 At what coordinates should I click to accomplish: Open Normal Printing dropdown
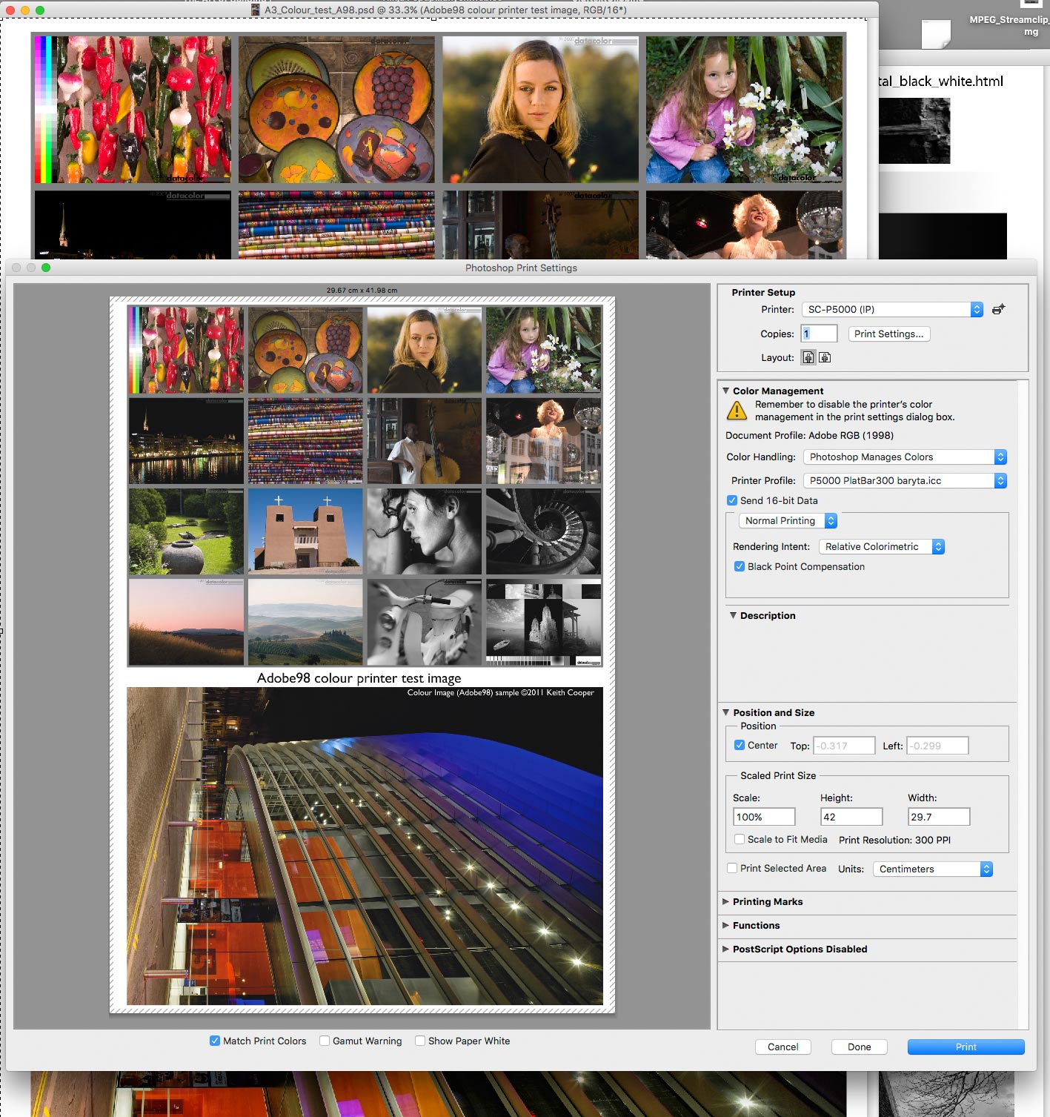pyautogui.click(x=788, y=520)
